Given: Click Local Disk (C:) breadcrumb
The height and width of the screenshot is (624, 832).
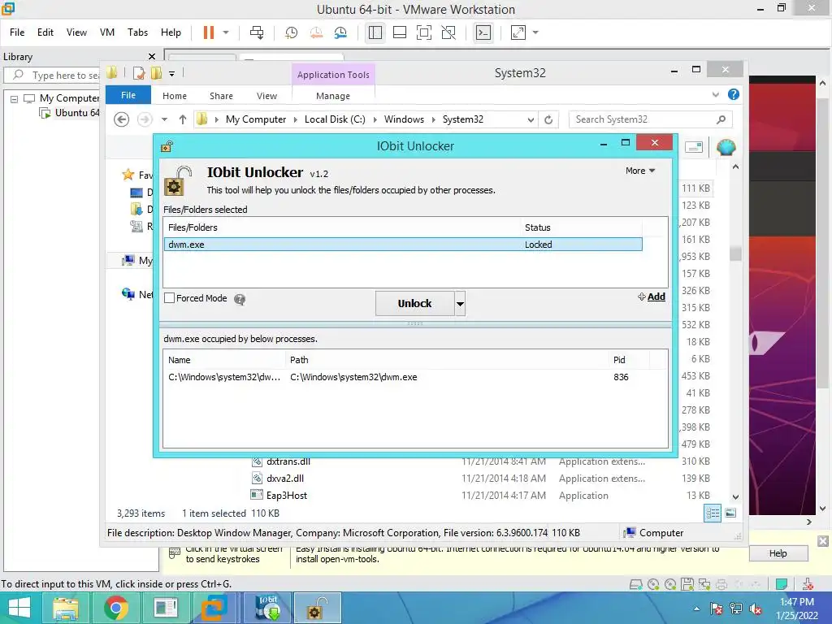Looking at the screenshot, I should click(335, 119).
